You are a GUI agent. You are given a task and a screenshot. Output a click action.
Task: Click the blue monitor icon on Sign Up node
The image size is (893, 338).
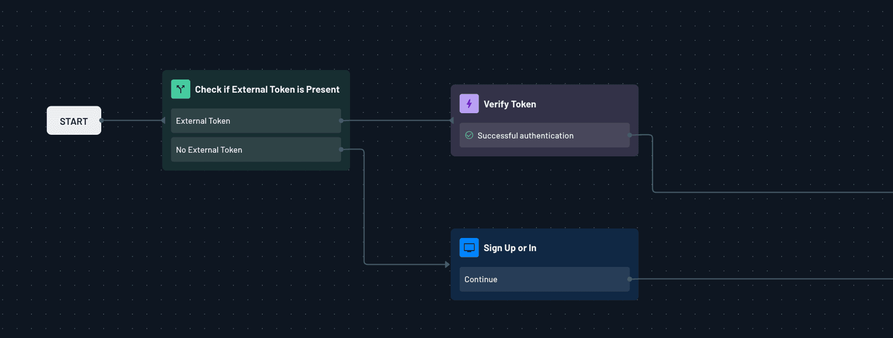click(x=469, y=247)
